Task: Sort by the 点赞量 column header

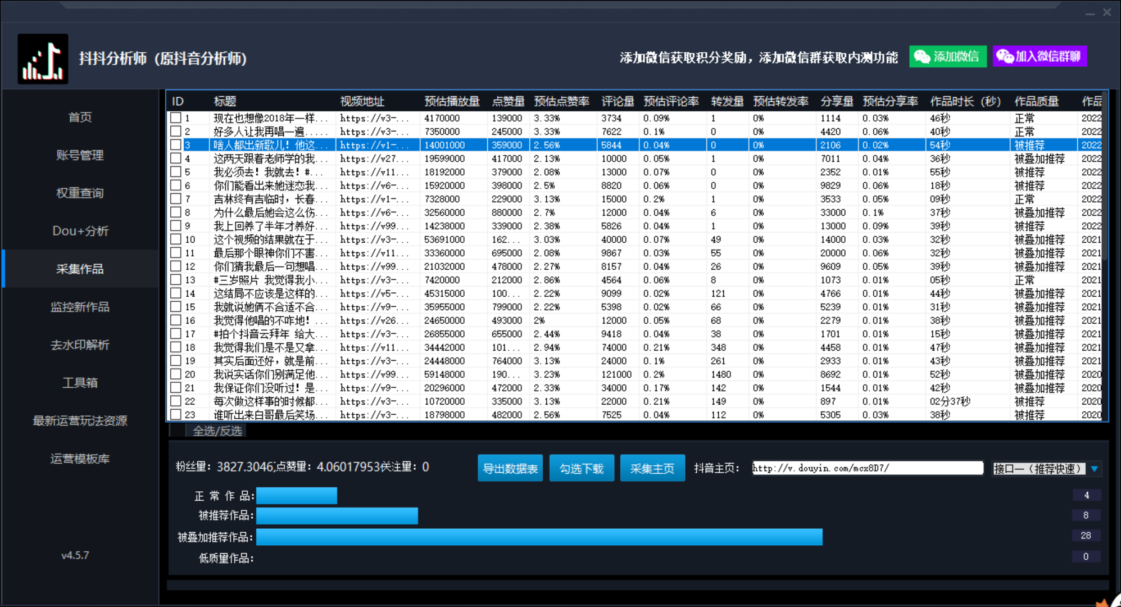Action: [508, 102]
